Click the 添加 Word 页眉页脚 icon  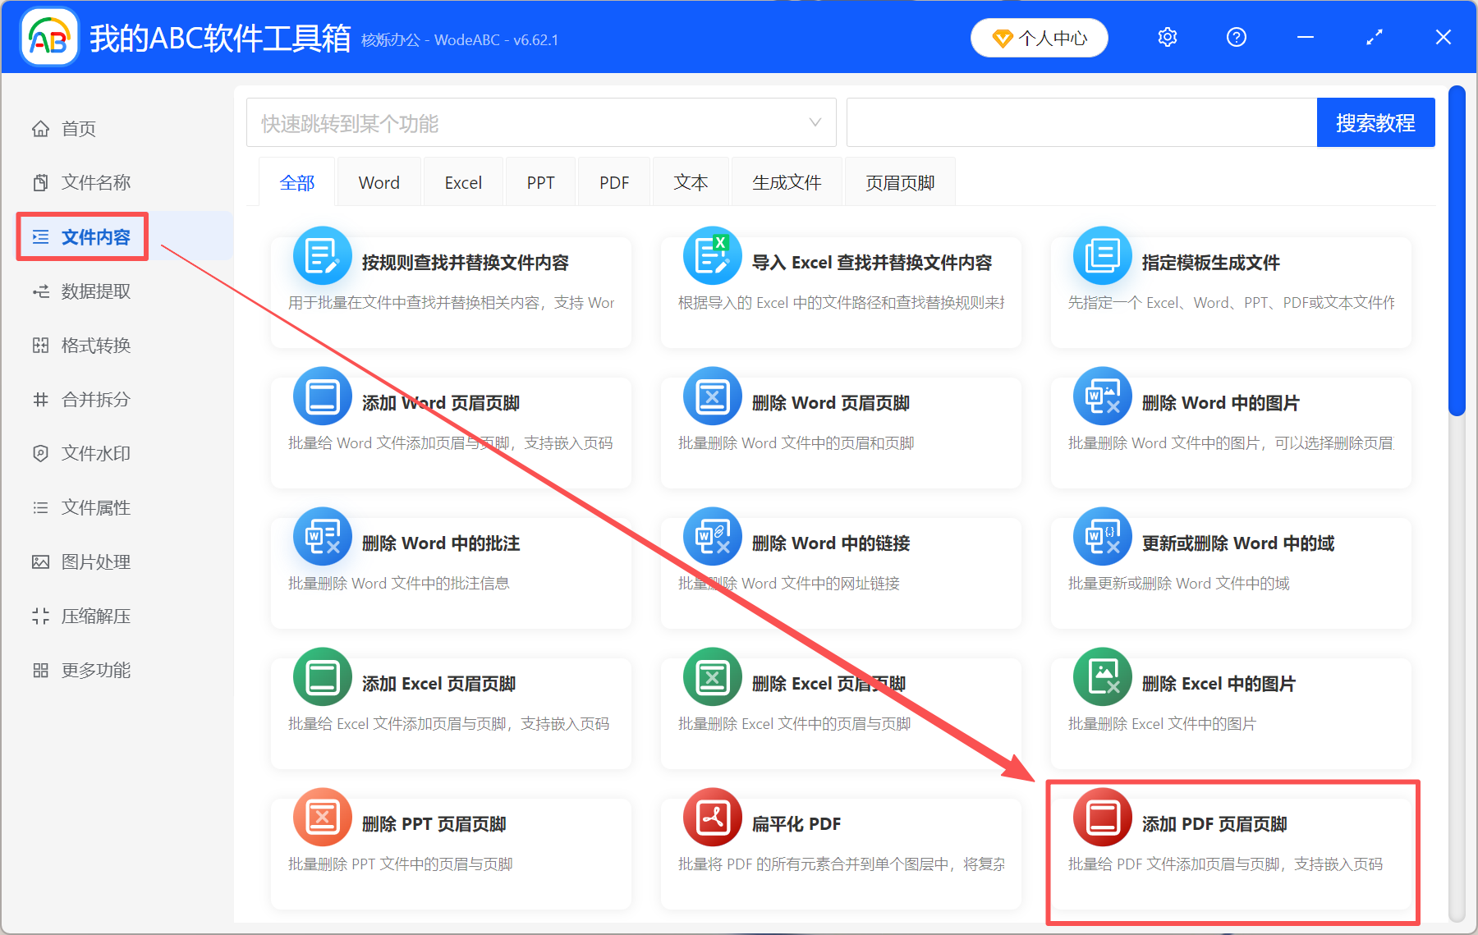(x=322, y=396)
